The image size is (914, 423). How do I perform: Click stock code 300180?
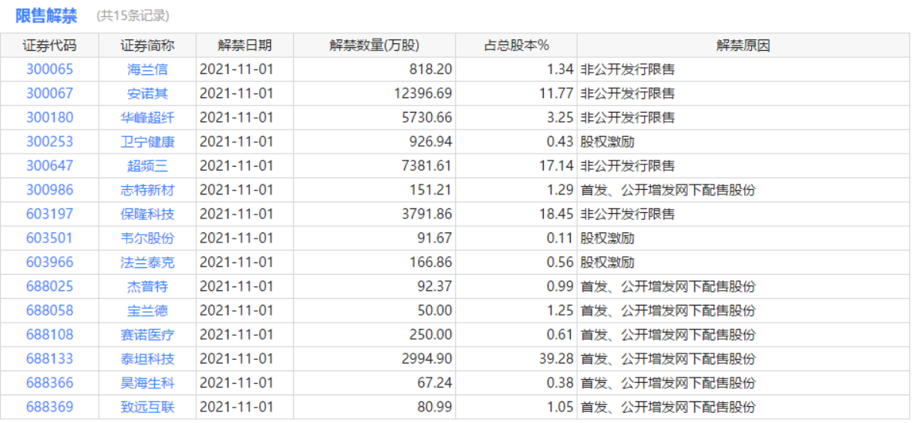[49, 117]
